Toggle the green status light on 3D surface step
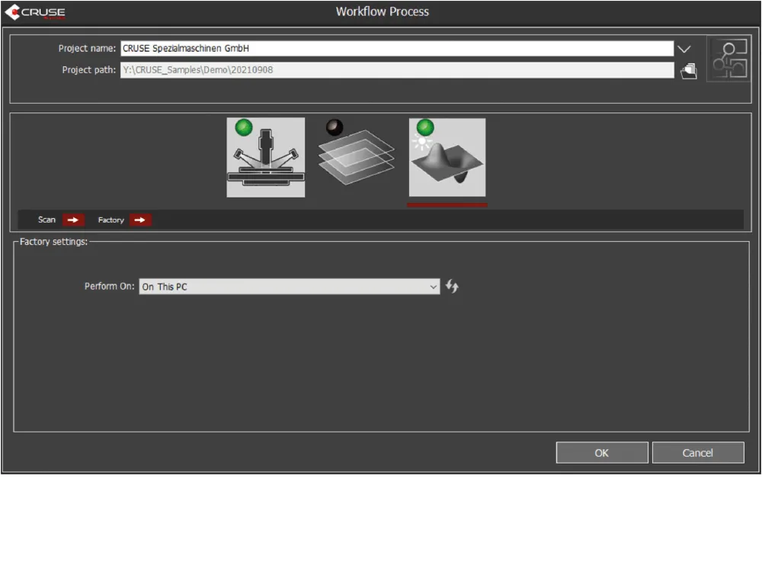The width and height of the screenshot is (762, 572). coord(425,127)
